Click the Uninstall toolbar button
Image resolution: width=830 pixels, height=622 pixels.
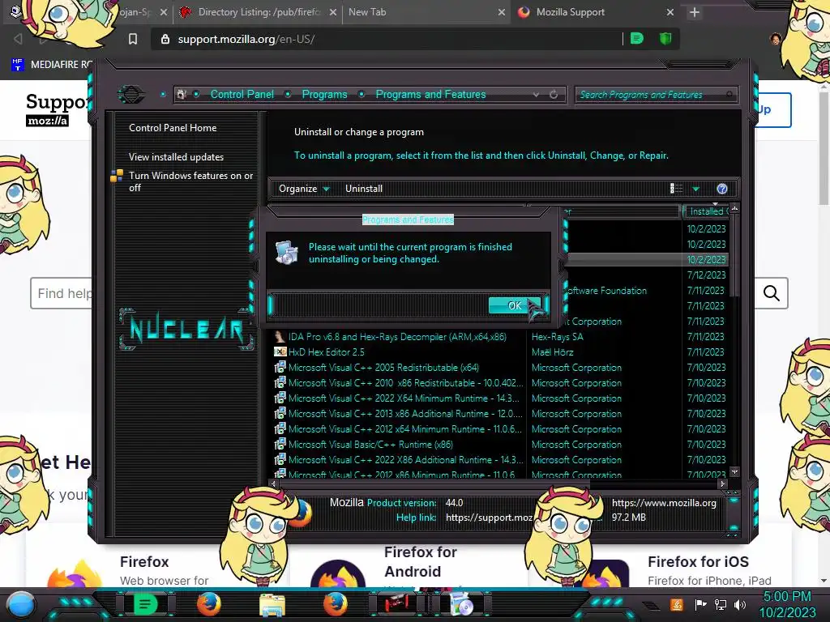coord(364,189)
